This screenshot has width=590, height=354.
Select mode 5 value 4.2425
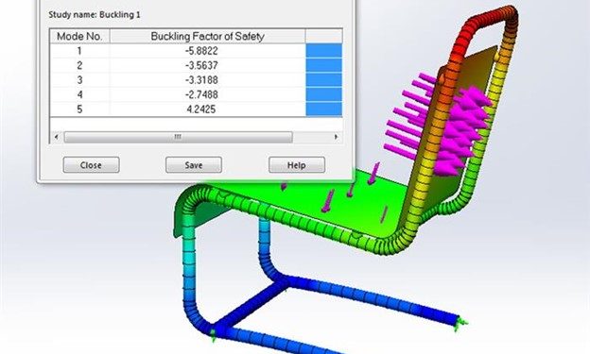point(201,110)
